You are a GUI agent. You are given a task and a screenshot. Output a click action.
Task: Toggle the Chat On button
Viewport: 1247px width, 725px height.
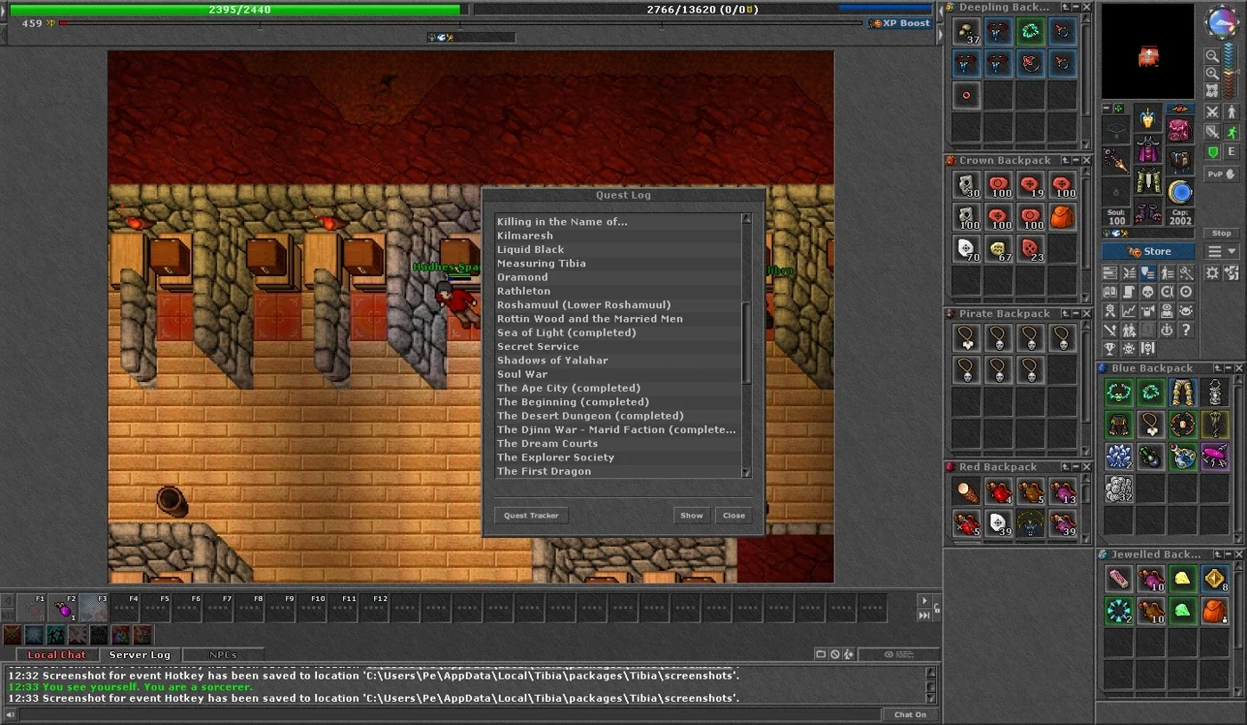pyautogui.click(x=909, y=714)
